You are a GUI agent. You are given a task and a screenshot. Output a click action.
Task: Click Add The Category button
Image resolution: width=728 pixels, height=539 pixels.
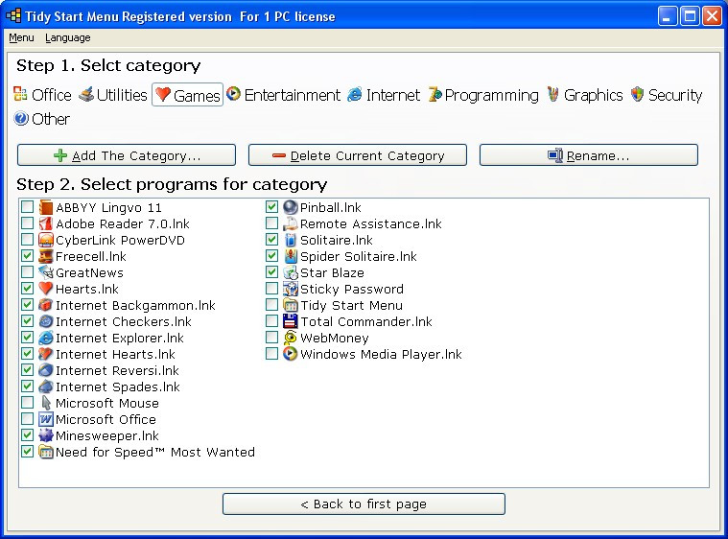(127, 155)
